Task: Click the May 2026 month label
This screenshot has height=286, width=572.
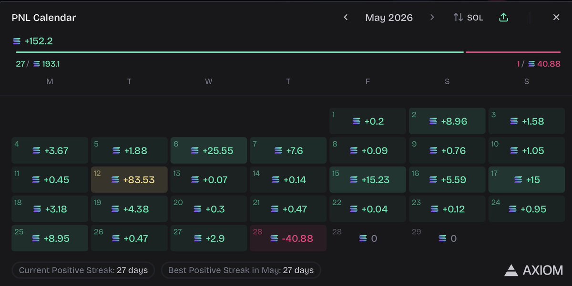Action: 389,18
